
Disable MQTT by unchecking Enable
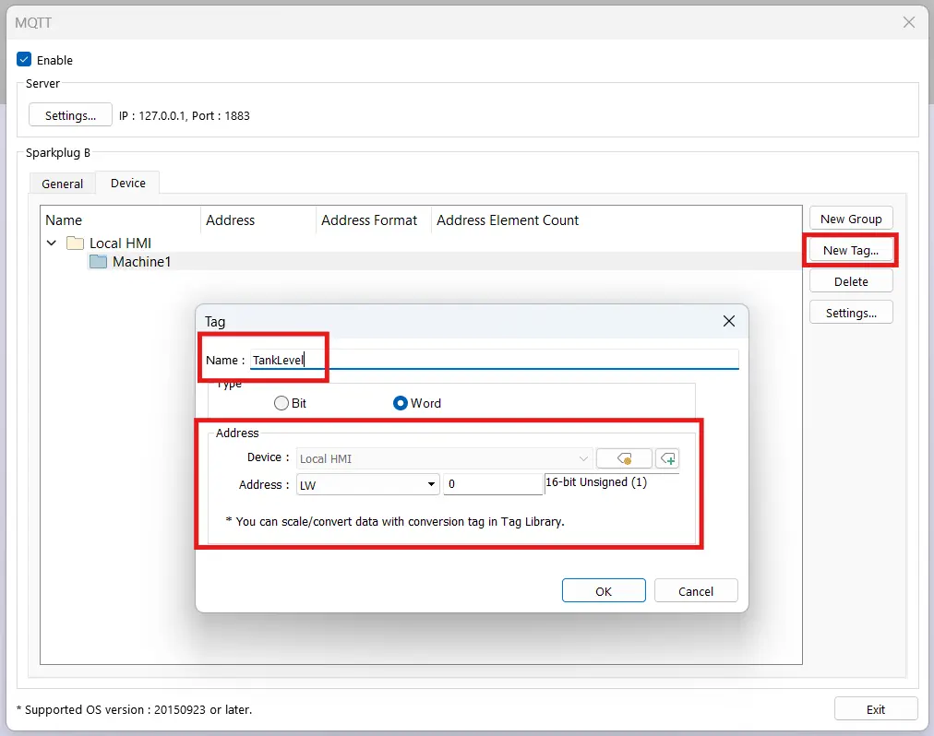pyautogui.click(x=23, y=59)
